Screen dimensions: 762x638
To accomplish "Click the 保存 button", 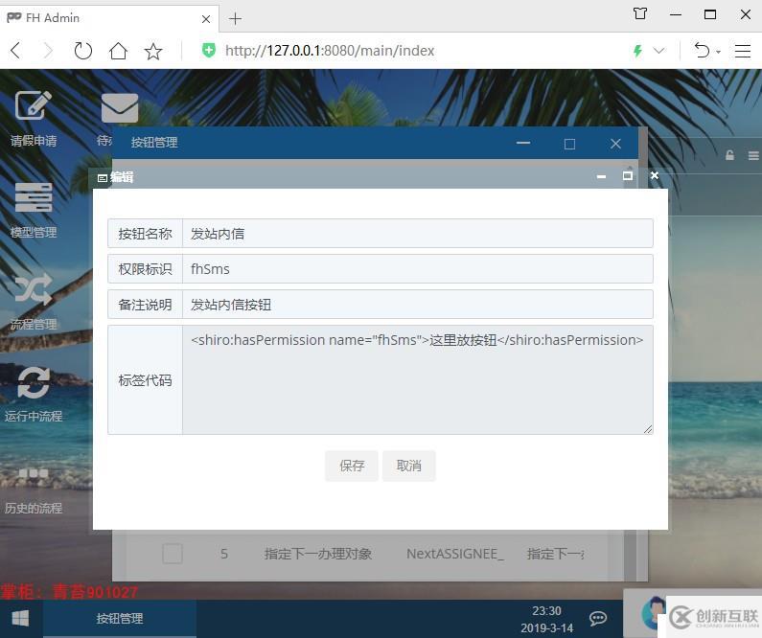I will click(x=352, y=466).
